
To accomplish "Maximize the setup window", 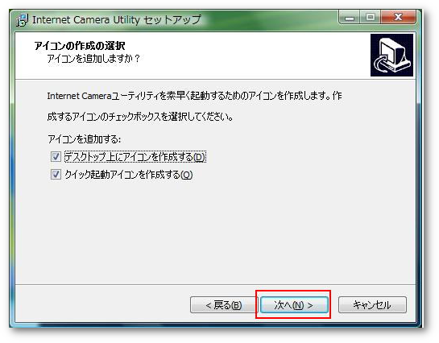I will click(370, 18).
